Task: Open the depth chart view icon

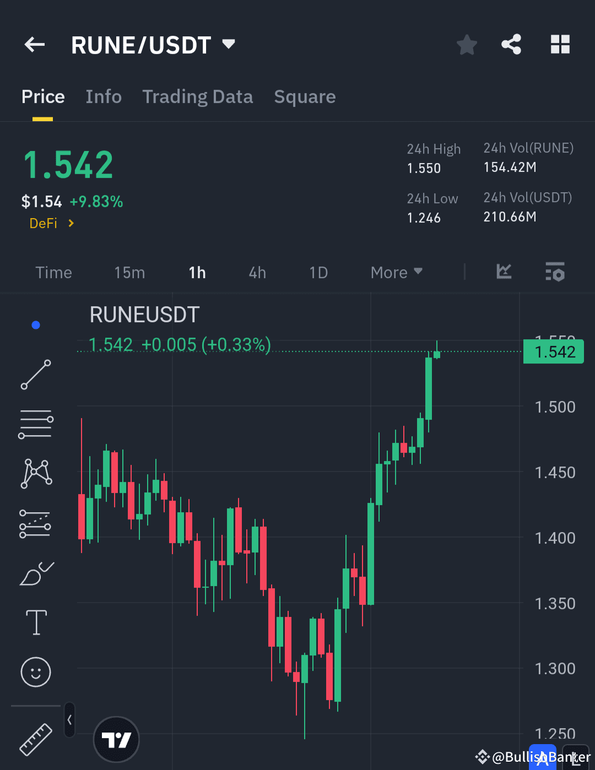Action: [x=503, y=272]
